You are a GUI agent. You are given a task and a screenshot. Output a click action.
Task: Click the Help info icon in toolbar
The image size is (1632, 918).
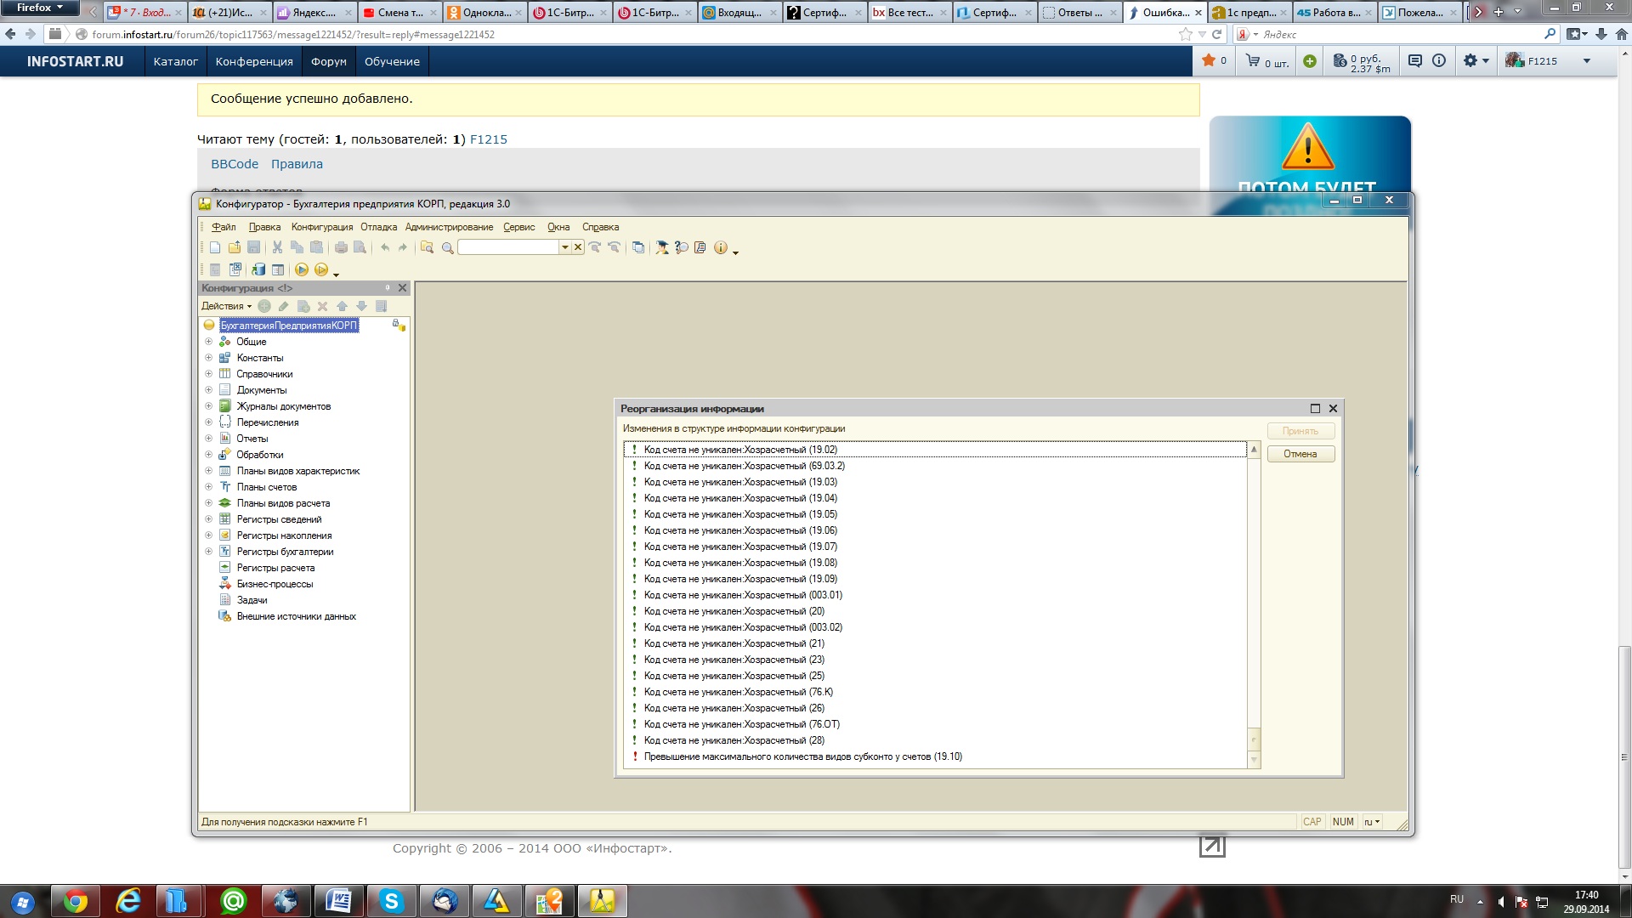click(721, 247)
